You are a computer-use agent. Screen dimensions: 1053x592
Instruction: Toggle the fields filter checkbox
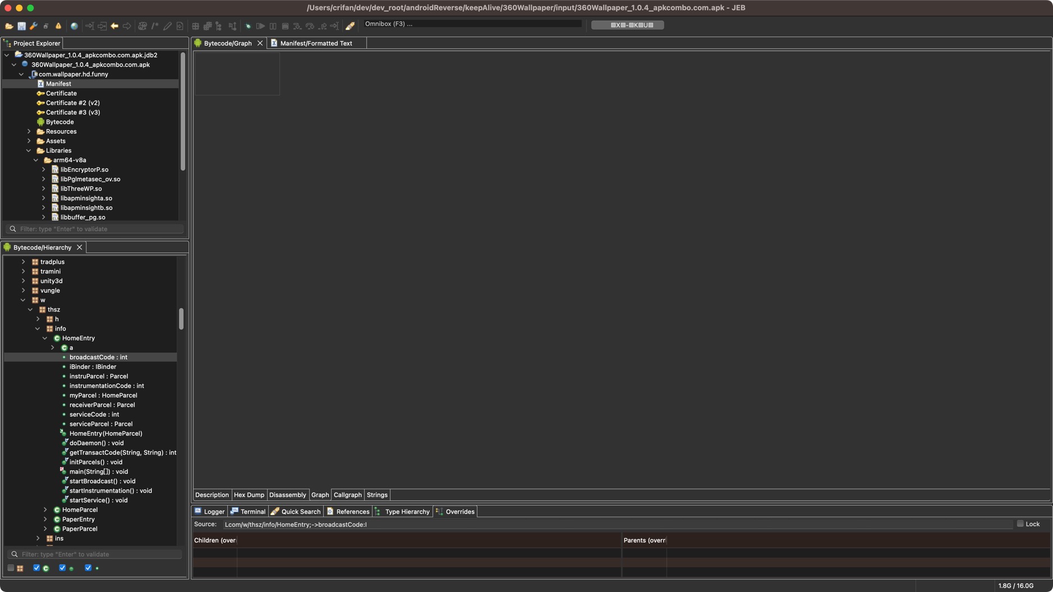point(88,568)
